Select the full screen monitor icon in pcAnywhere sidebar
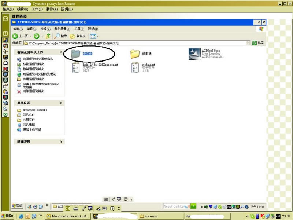This screenshot has height=220, width=293. pyautogui.click(x=5, y=74)
